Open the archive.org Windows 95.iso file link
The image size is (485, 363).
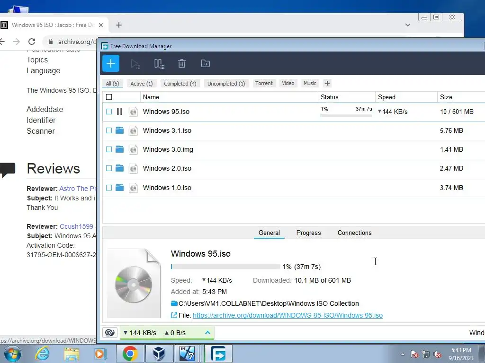click(287, 315)
